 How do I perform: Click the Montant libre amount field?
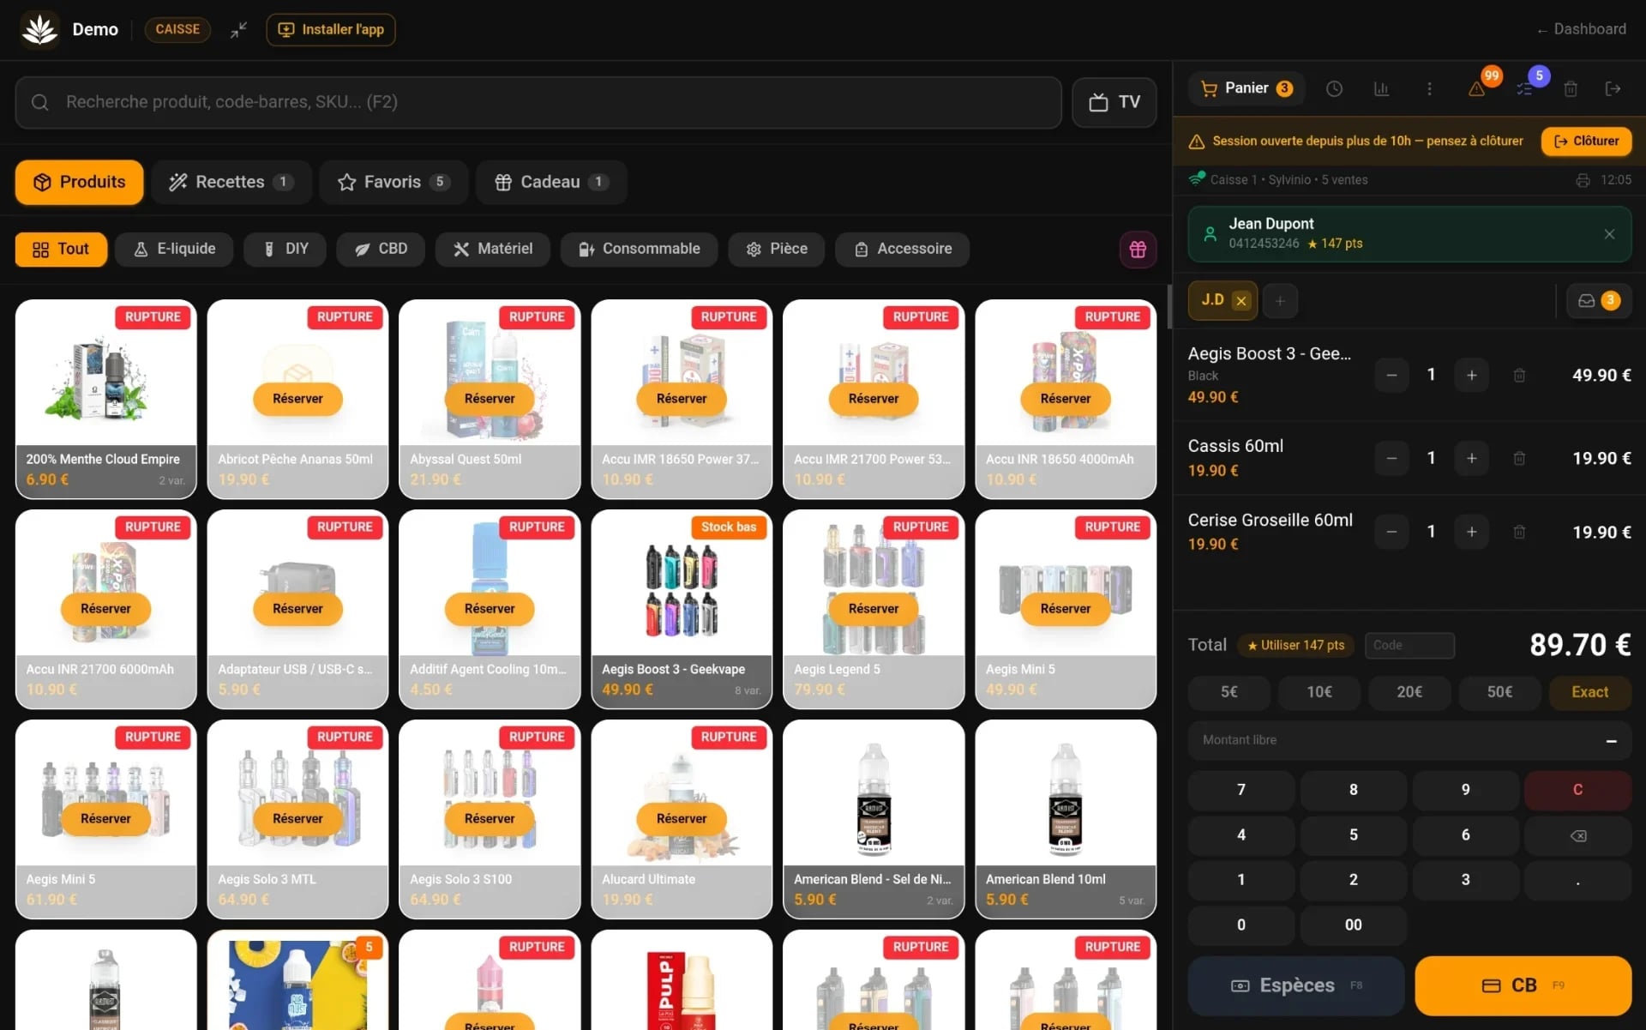(1409, 740)
